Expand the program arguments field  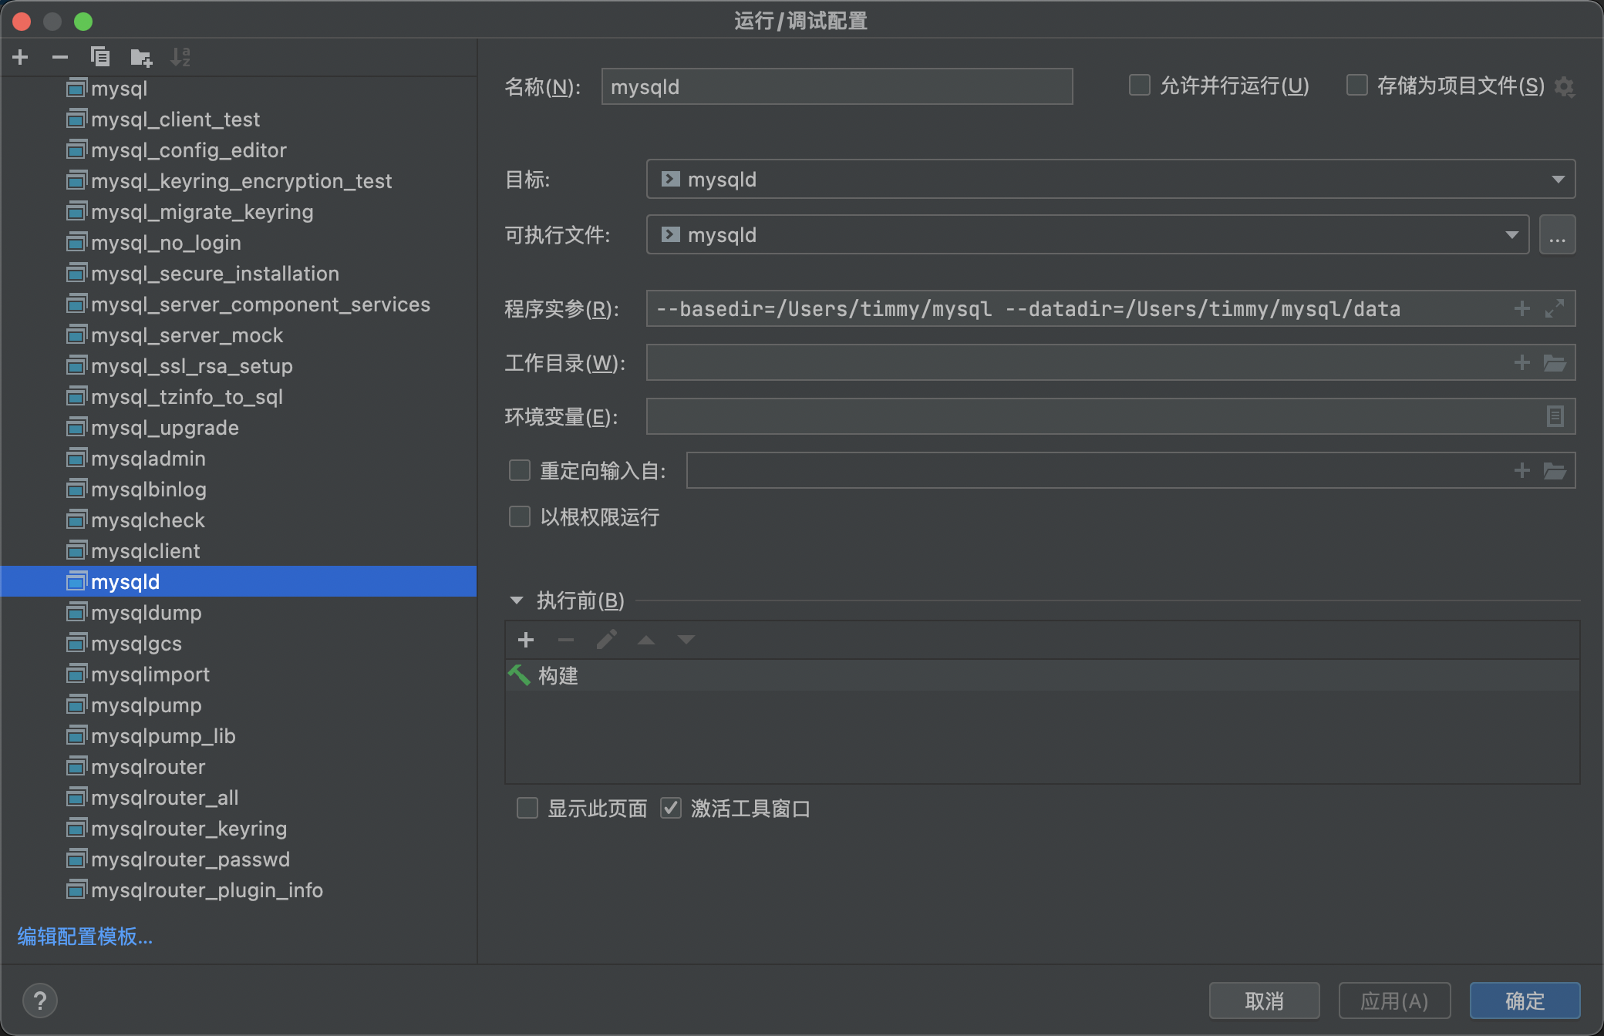1555,308
